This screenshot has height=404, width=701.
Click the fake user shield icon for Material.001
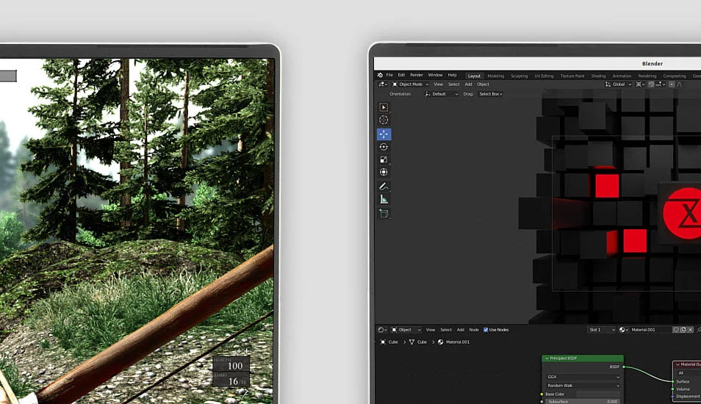click(x=676, y=330)
